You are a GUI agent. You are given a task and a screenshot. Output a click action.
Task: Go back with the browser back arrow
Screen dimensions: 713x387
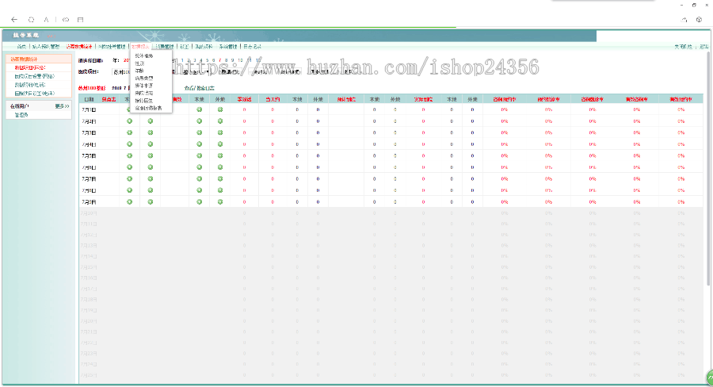(x=14, y=20)
